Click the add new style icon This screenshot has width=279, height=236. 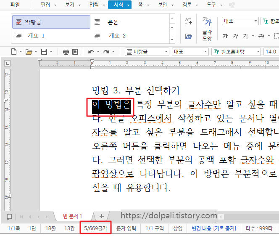[188, 21]
